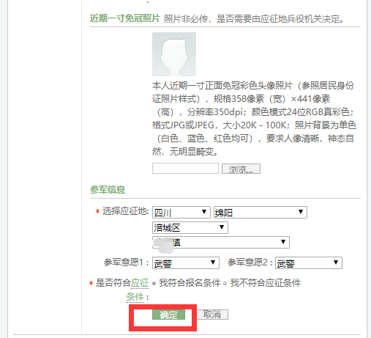Click the default avatar photo placeholder
Image resolution: width=371 pixels, height=338 pixels.
coord(174,54)
